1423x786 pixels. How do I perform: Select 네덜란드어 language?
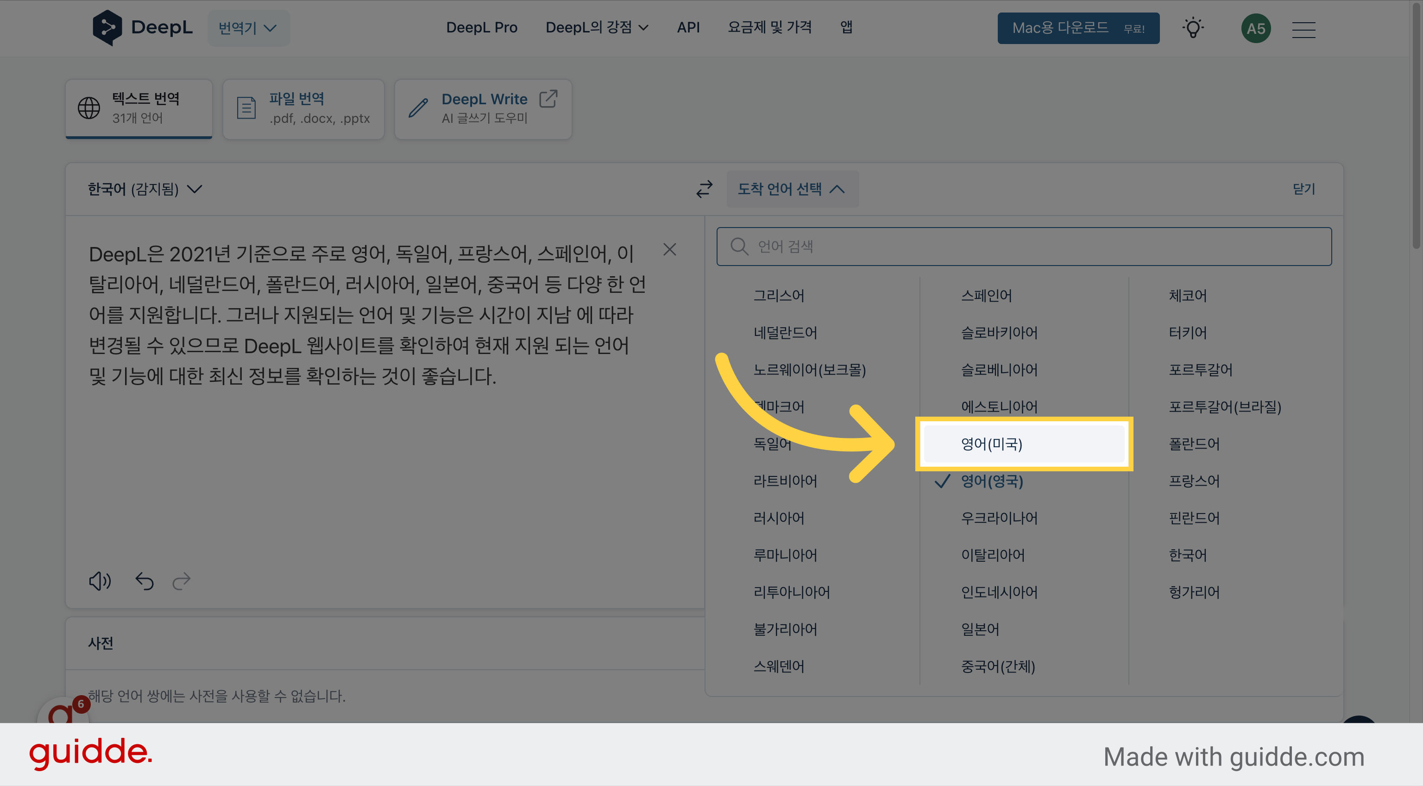(x=785, y=332)
